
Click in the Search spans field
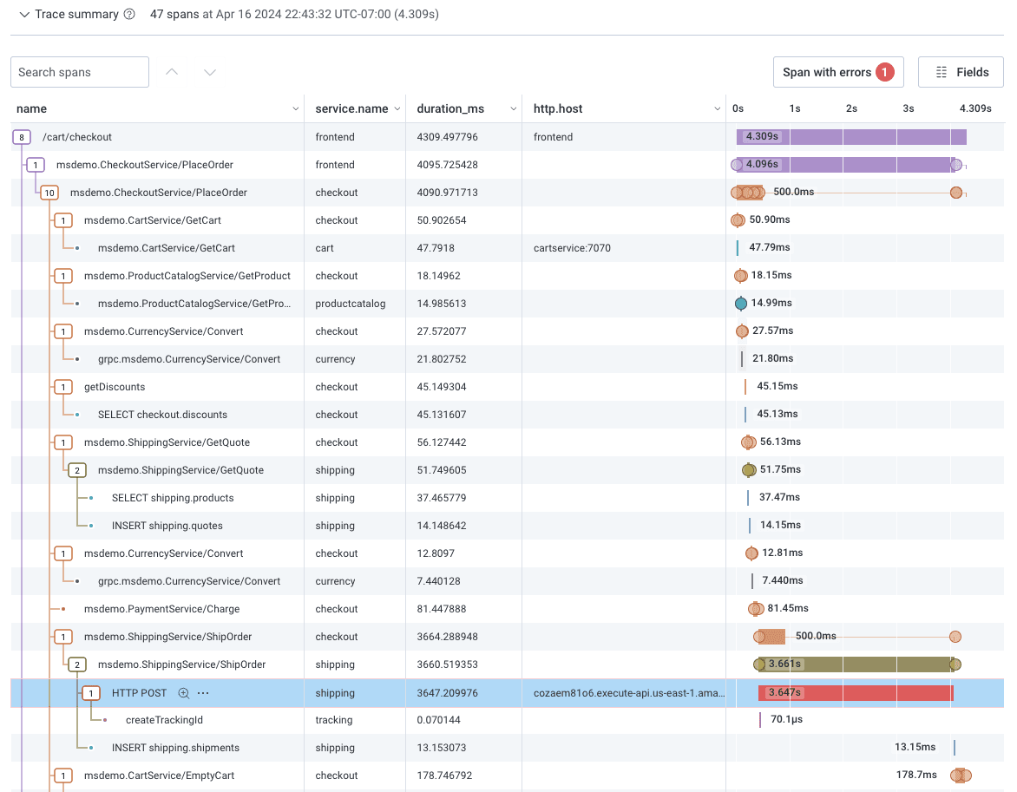coord(79,72)
